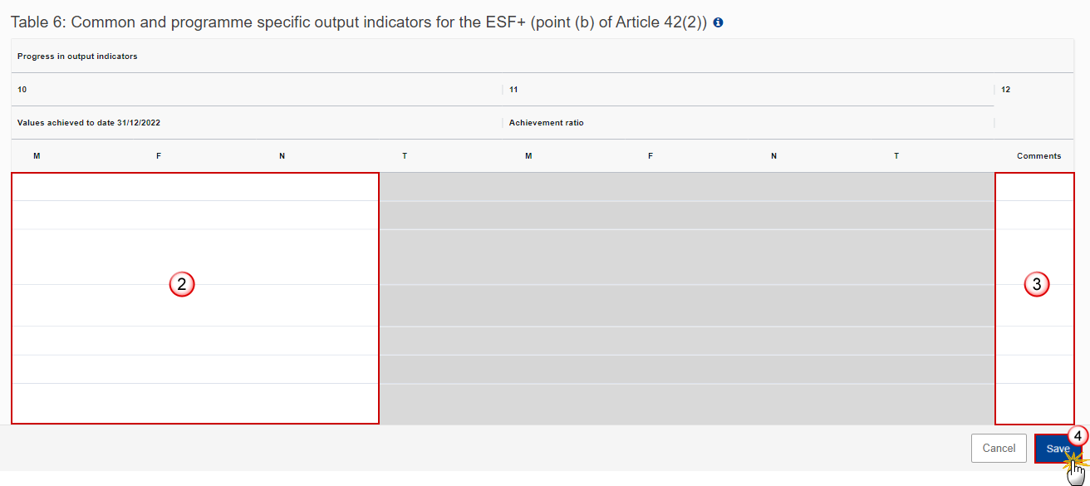Image resolution: width=1090 pixels, height=486 pixels.
Task: Click the Comments column header
Action: point(1038,156)
